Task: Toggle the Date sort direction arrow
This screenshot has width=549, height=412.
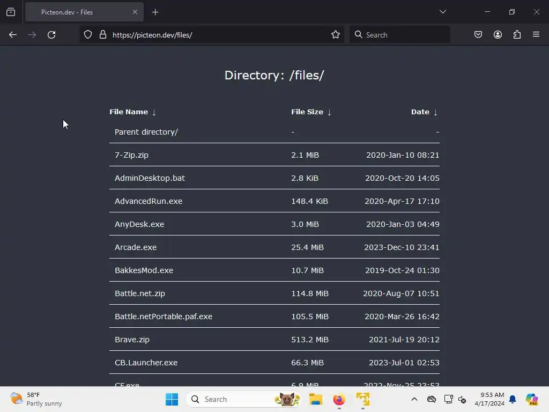Action: (x=435, y=113)
